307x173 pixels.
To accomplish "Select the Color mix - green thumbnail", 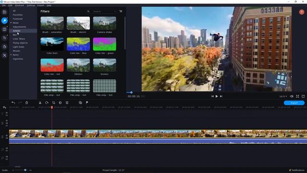I will coord(105,44).
